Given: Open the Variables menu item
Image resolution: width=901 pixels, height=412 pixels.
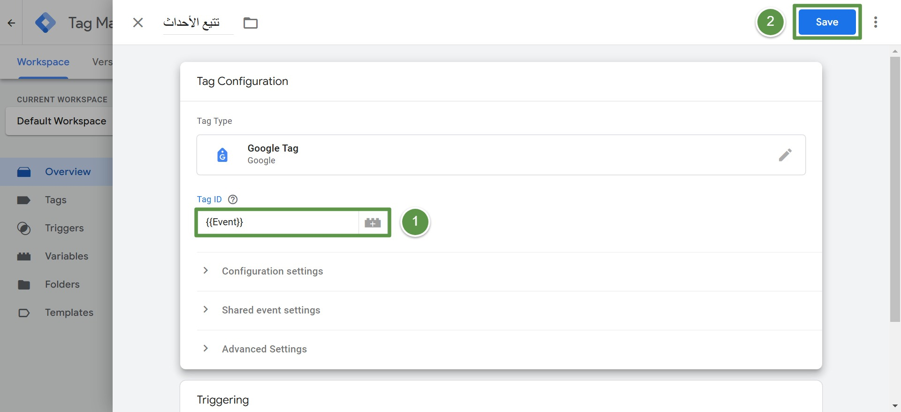Looking at the screenshot, I should point(56,256).
